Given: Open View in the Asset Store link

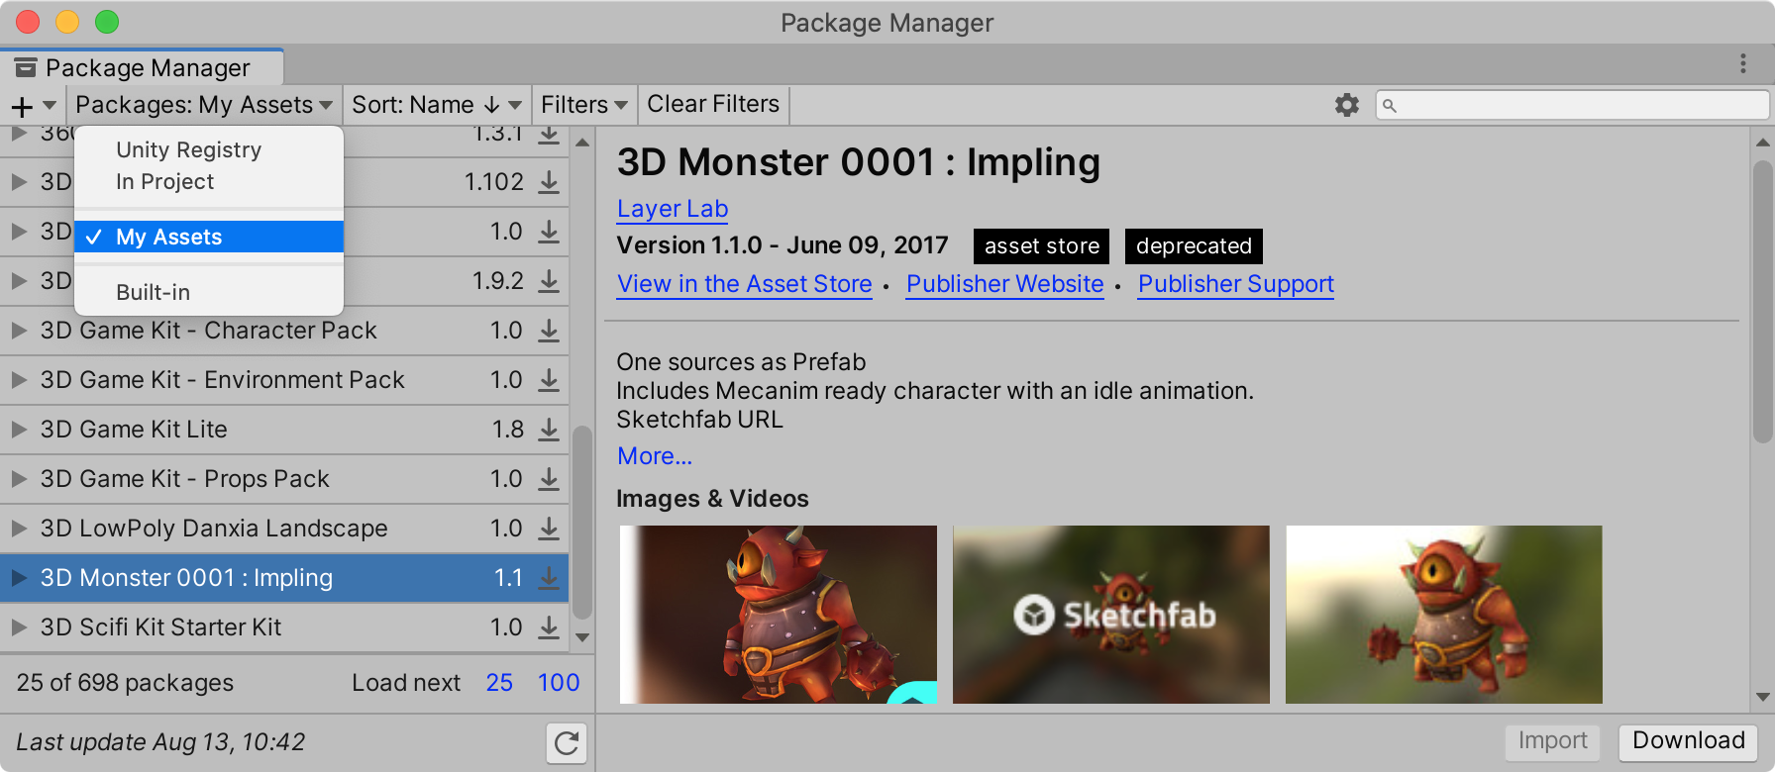Looking at the screenshot, I should click(744, 284).
